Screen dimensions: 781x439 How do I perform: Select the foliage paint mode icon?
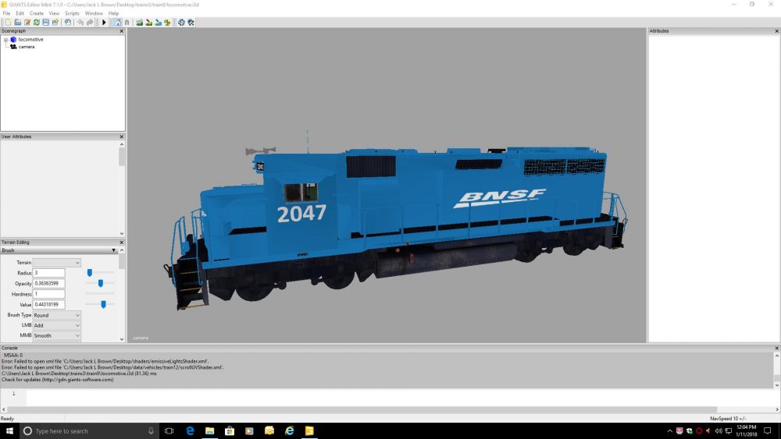click(x=167, y=23)
